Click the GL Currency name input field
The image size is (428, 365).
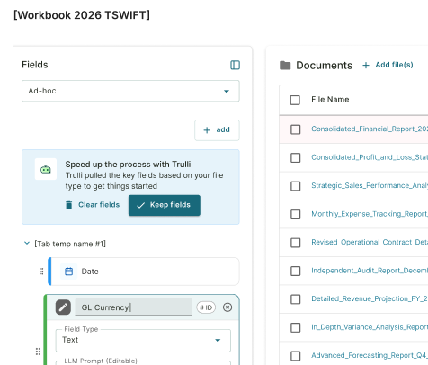pos(133,307)
